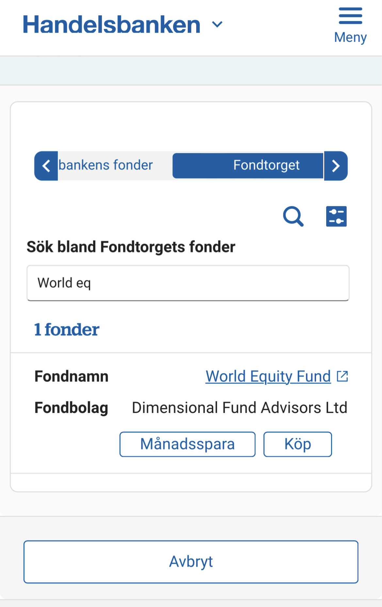
Task: Click the left arrow on the tab carousel
Action: [x=46, y=166]
